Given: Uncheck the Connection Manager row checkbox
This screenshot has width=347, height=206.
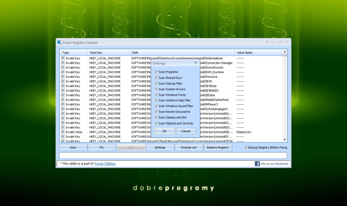Looking at the screenshot, I should point(63,63).
